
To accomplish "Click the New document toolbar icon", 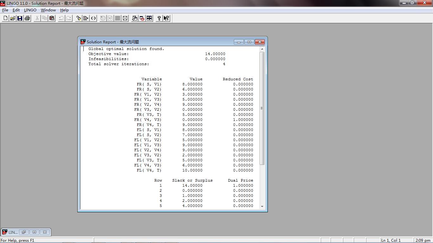I will pos(5,18).
